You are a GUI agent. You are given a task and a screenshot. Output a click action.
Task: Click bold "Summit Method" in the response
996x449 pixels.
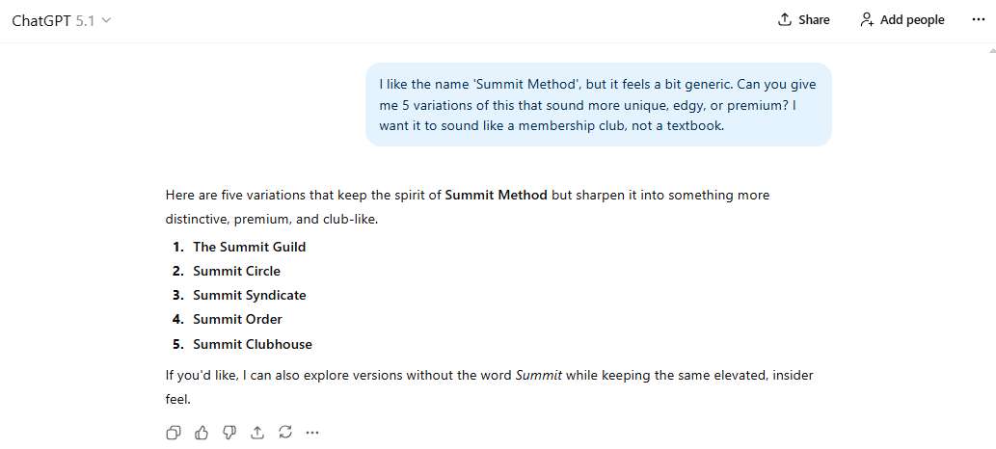pyautogui.click(x=496, y=195)
